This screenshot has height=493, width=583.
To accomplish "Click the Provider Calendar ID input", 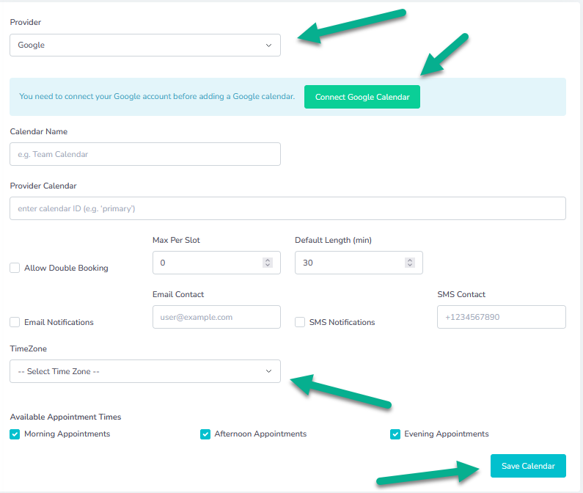I will tap(287, 208).
